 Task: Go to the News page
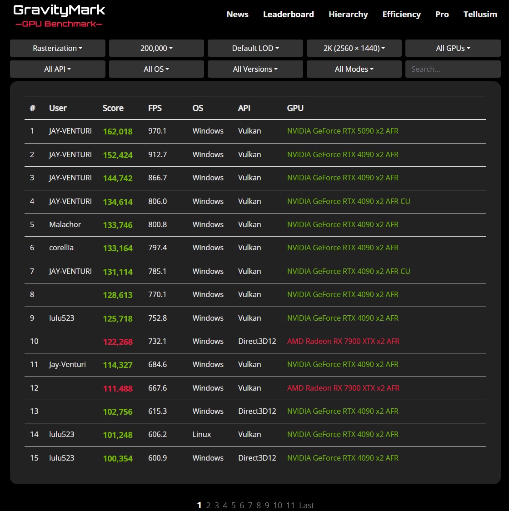point(237,15)
